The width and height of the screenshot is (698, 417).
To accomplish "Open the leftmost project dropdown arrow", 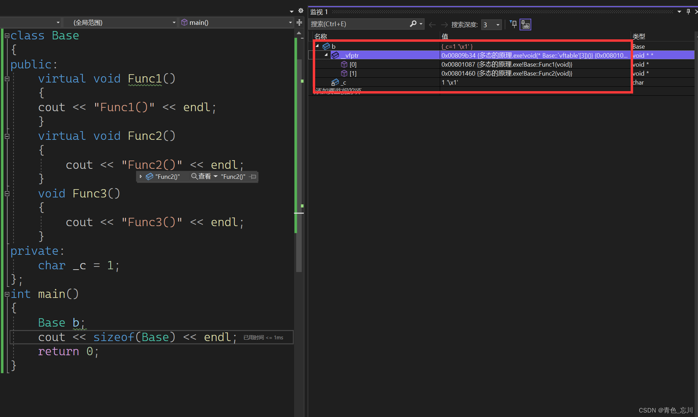I will tap(58, 22).
